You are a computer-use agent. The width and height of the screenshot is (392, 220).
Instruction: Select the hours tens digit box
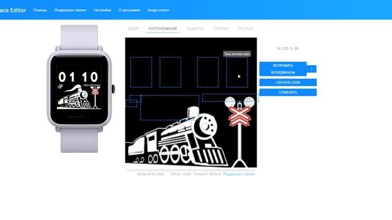(x=141, y=72)
